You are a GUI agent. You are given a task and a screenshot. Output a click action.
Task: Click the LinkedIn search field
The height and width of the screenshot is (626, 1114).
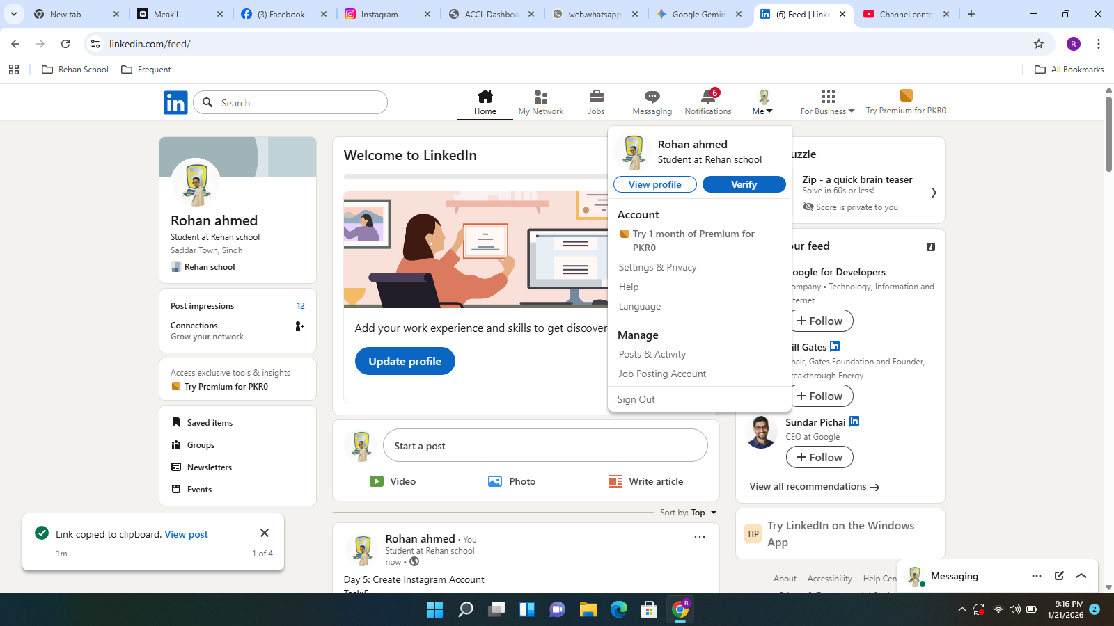[299, 103]
